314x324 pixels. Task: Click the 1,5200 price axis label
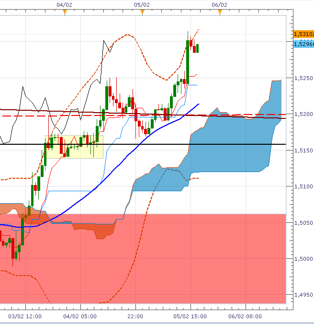303,114
